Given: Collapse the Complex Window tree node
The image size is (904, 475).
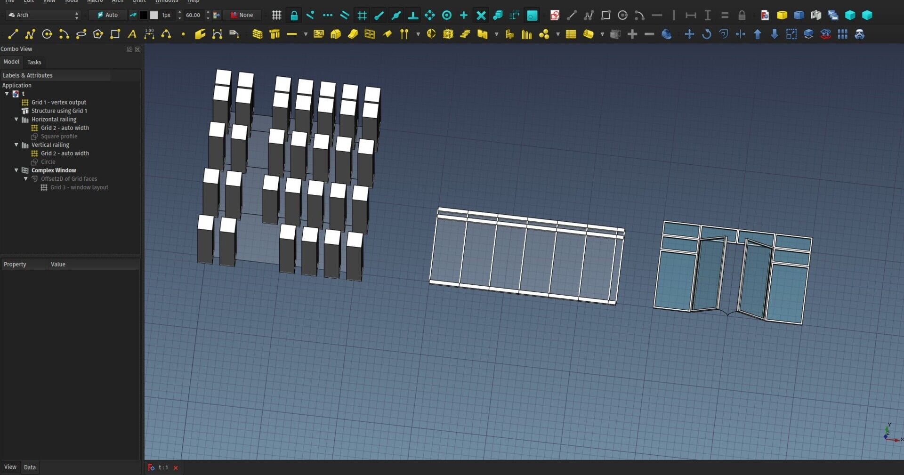Looking at the screenshot, I should (16, 170).
